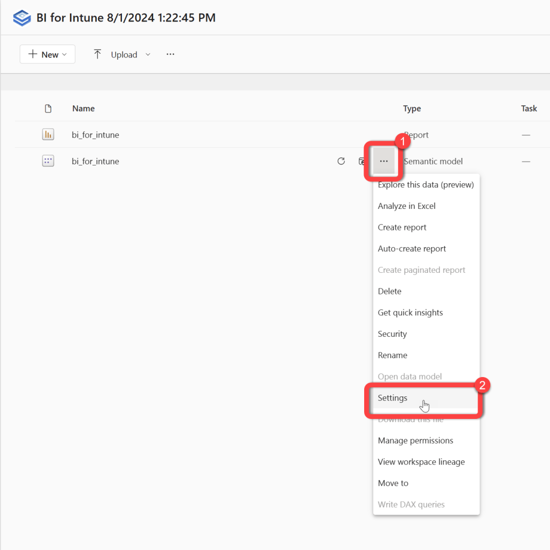Image resolution: width=550 pixels, height=550 pixels.
Task: Click the Type column header
Action: [412, 108]
